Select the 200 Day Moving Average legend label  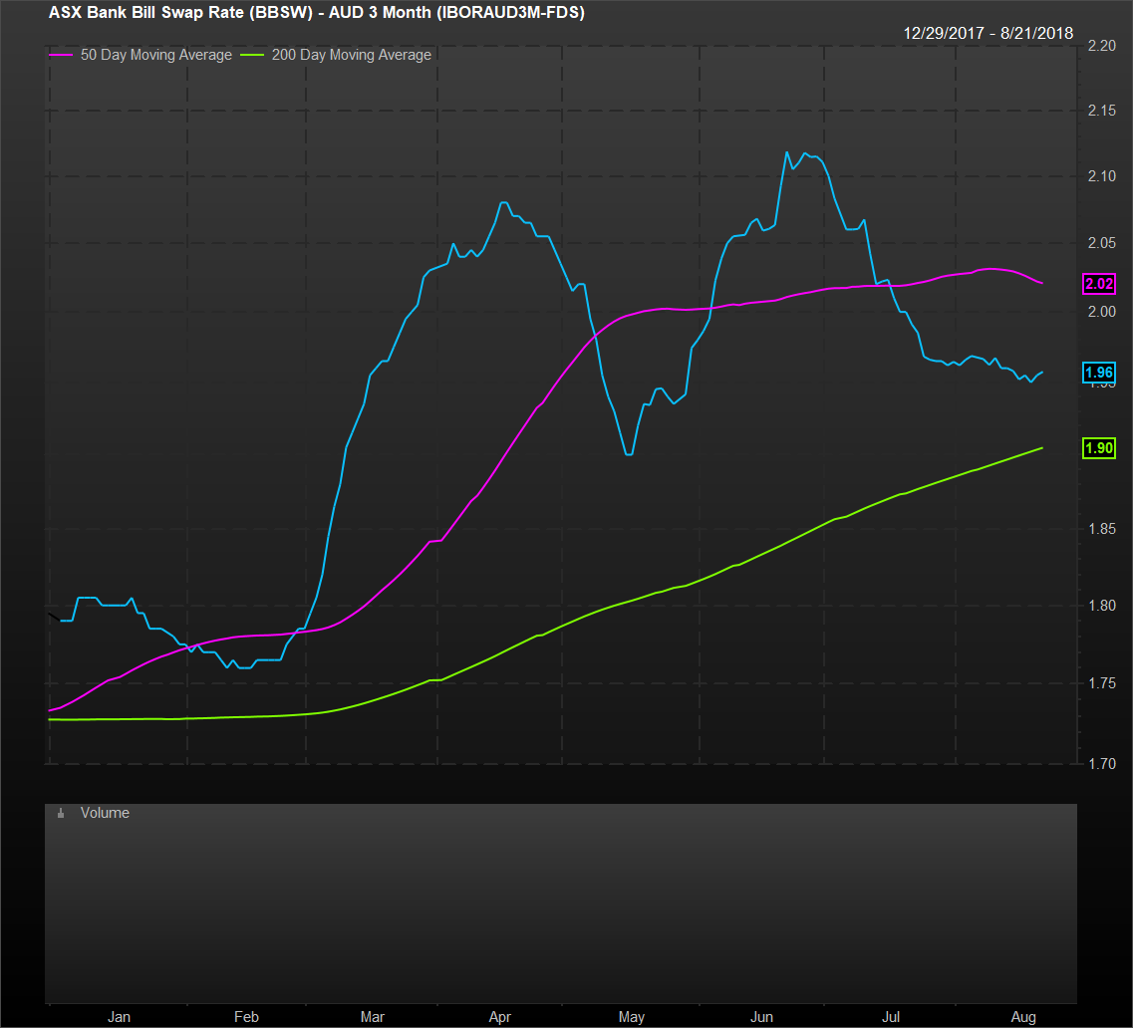(351, 55)
